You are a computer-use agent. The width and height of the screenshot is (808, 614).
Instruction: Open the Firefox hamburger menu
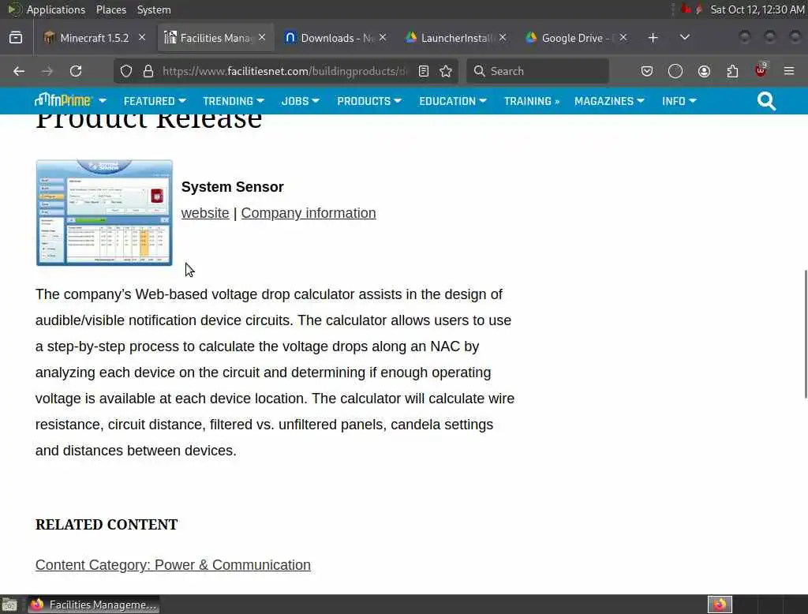(x=789, y=71)
